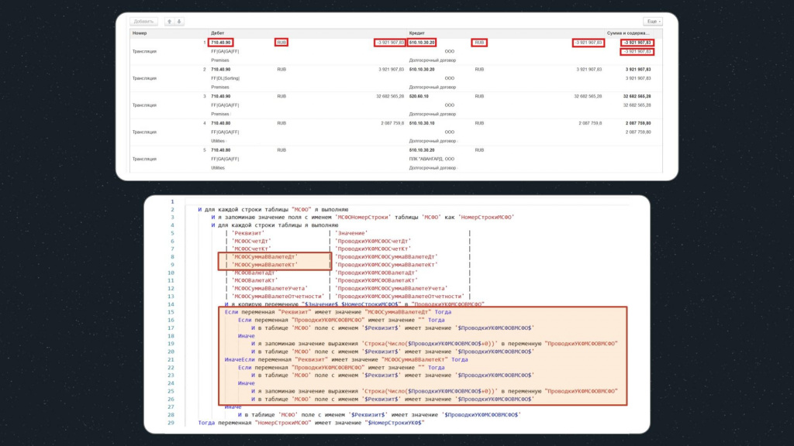Click the move row up arrow icon
This screenshot has height=446, width=794.
point(170,21)
